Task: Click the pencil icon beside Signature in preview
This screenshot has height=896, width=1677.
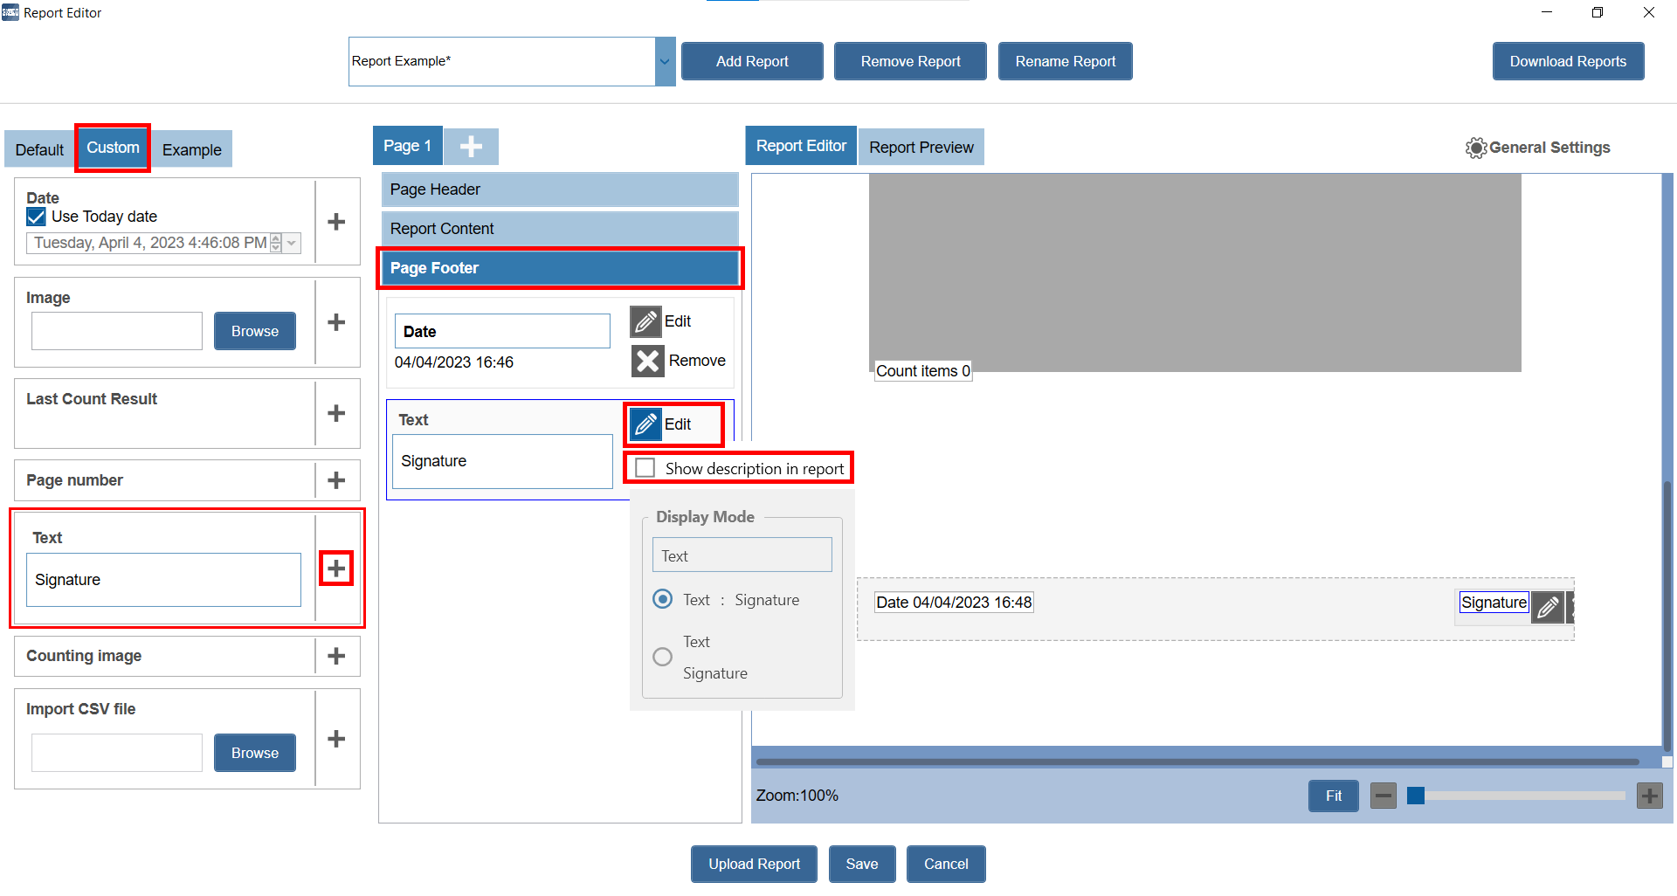Action: tap(1547, 607)
